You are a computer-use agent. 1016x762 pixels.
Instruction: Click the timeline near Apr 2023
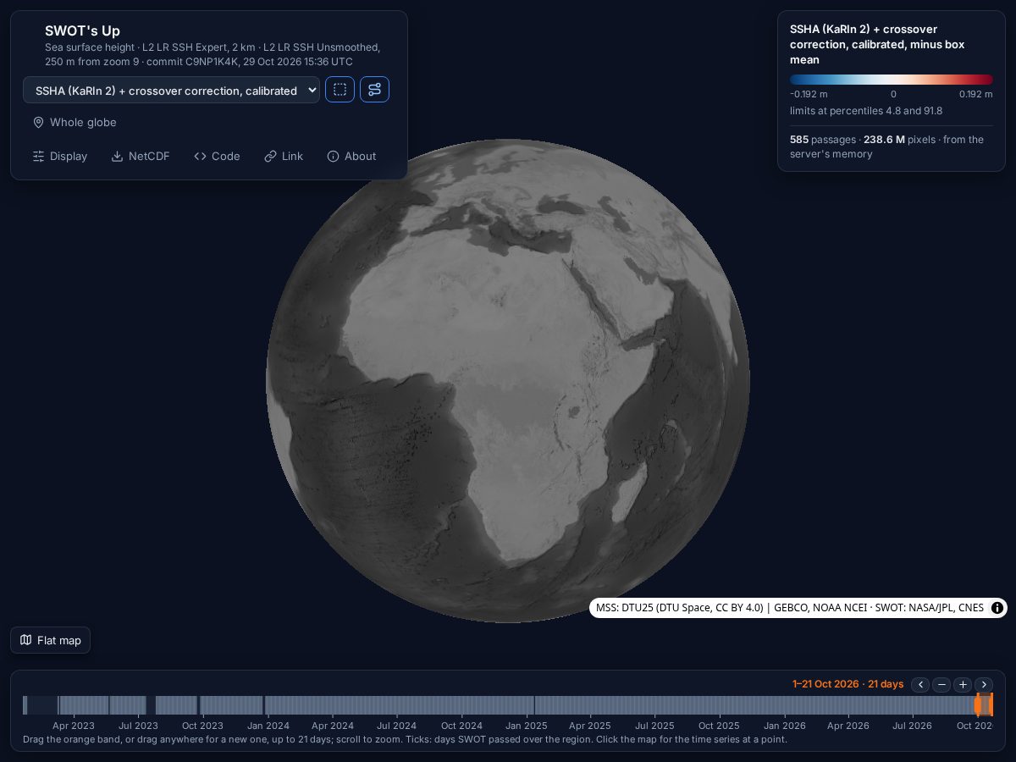(x=74, y=704)
